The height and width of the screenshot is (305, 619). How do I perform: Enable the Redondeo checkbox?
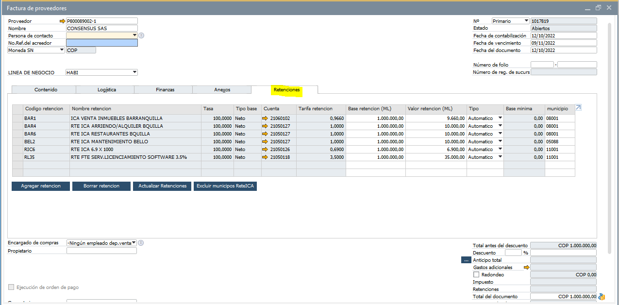click(476, 275)
